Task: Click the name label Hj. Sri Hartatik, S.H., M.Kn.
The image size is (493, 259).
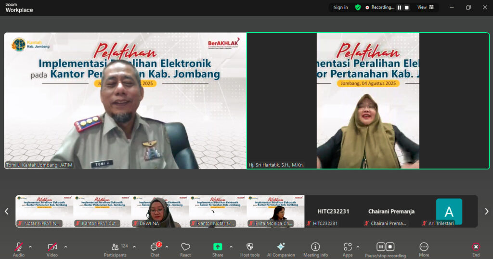Action: [276, 165]
